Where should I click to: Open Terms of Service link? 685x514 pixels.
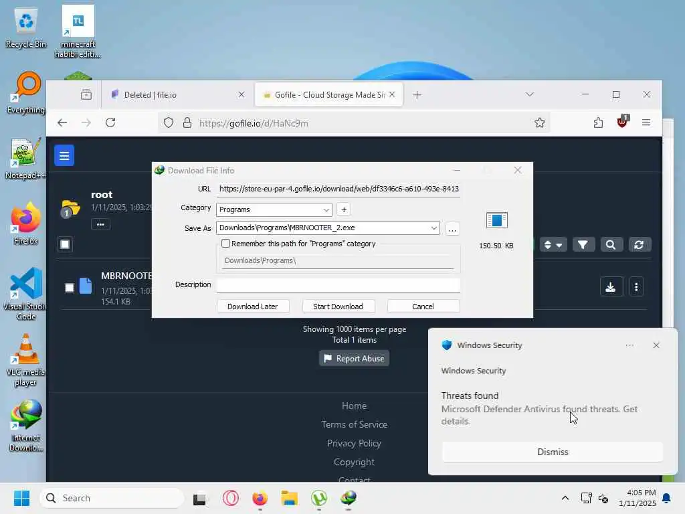click(355, 424)
